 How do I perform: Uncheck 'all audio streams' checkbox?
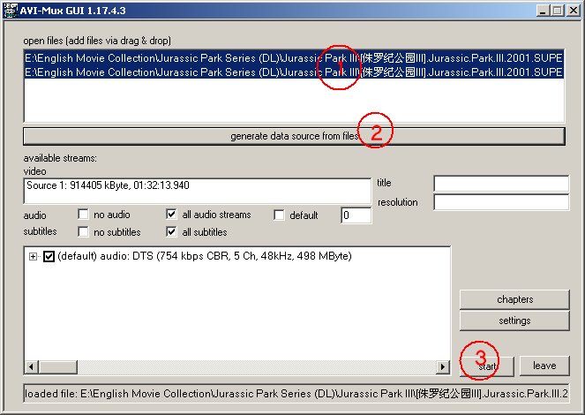click(171, 215)
